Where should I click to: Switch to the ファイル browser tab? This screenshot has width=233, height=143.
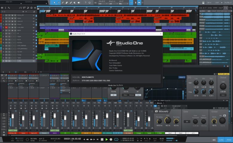(210, 8)
